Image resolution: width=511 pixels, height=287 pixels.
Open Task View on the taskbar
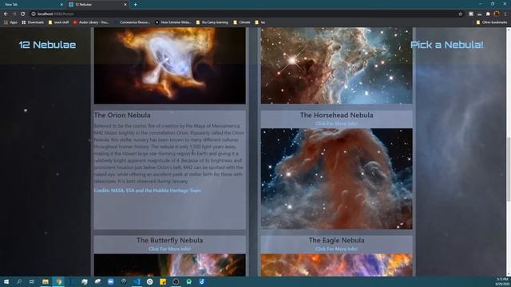pyautogui.click(x=32, y=281)
